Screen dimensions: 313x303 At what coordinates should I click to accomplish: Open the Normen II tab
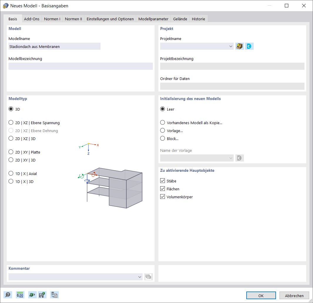click(x=73, y=19)
